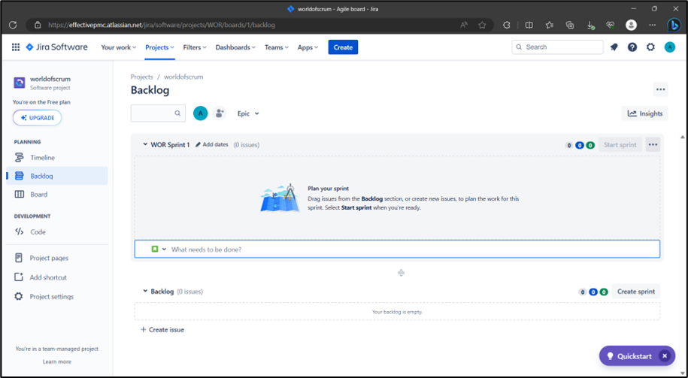Expand the Your work menu
Image resolution: width=688 pixels, height=378 pixels.
coord(119,47)
